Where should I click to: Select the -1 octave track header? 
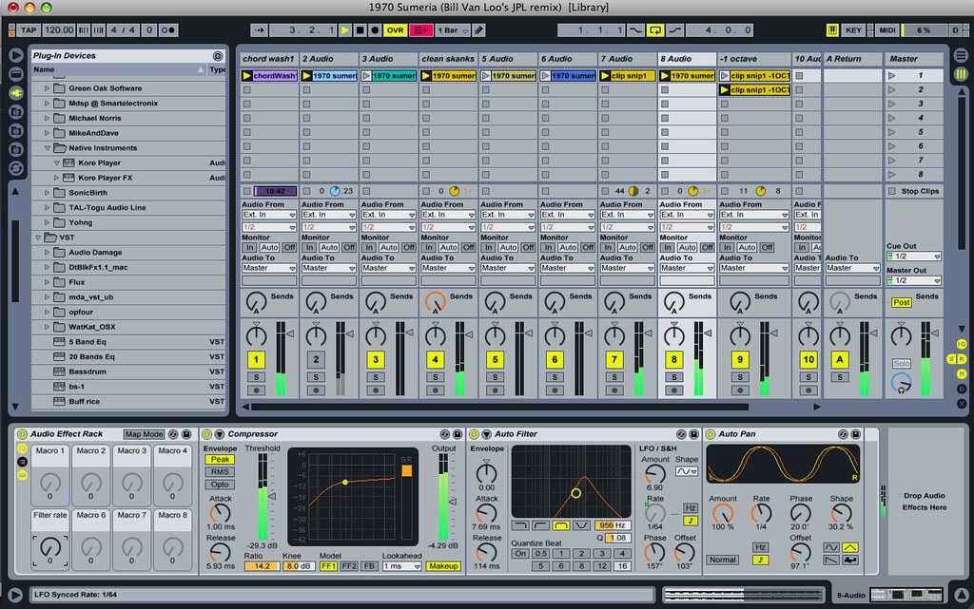[x=753, y=59]
